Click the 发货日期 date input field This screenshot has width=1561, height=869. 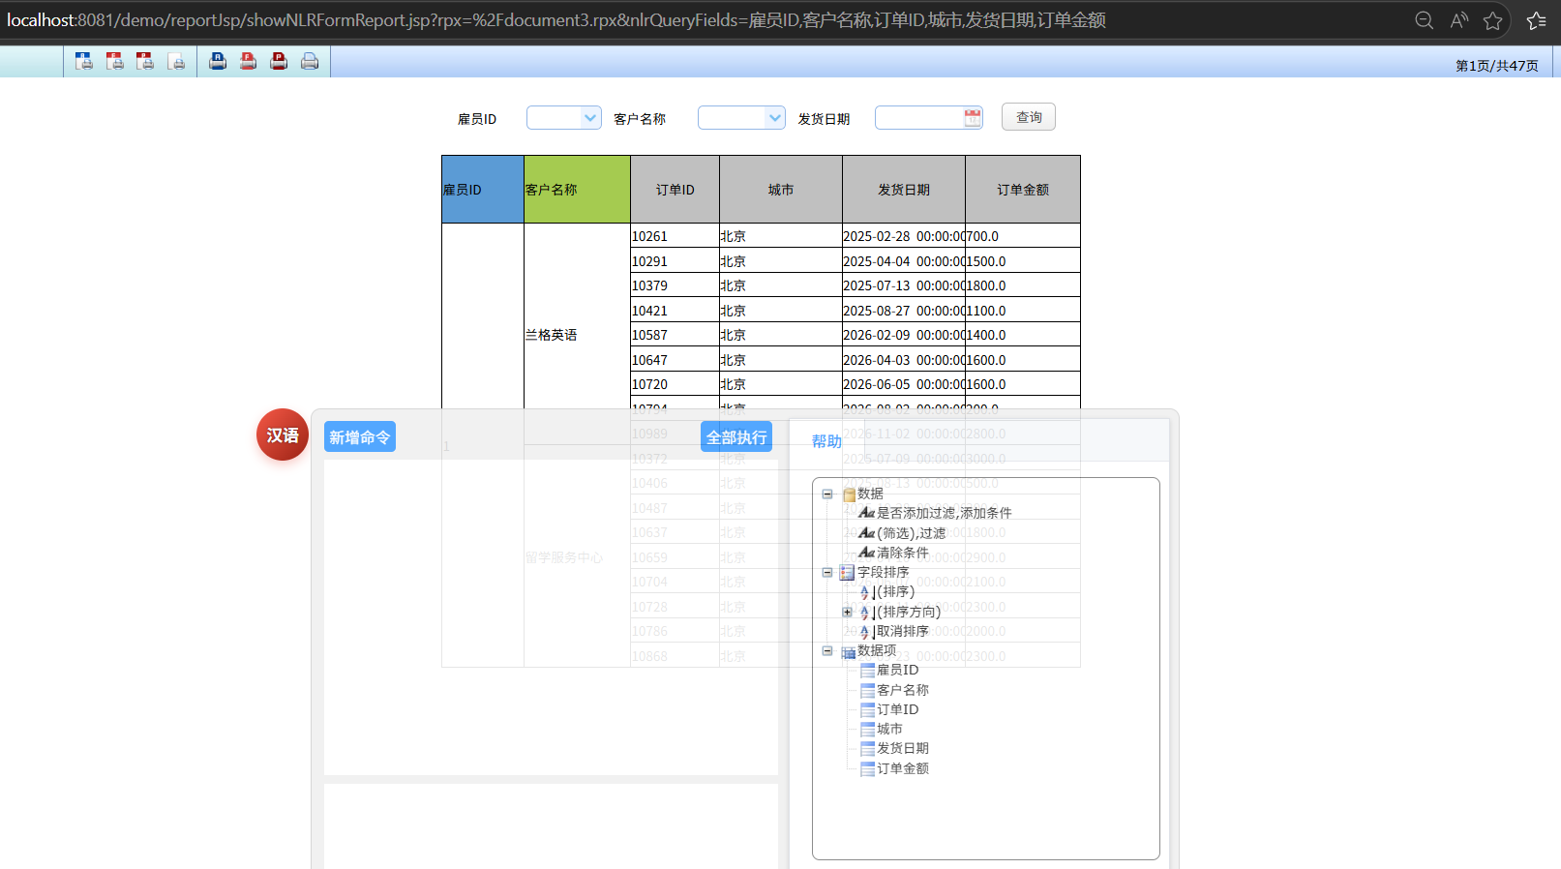(x=919, y=118)
